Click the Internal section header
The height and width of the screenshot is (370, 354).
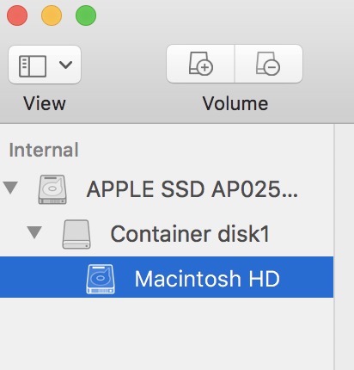pos(44,150)
